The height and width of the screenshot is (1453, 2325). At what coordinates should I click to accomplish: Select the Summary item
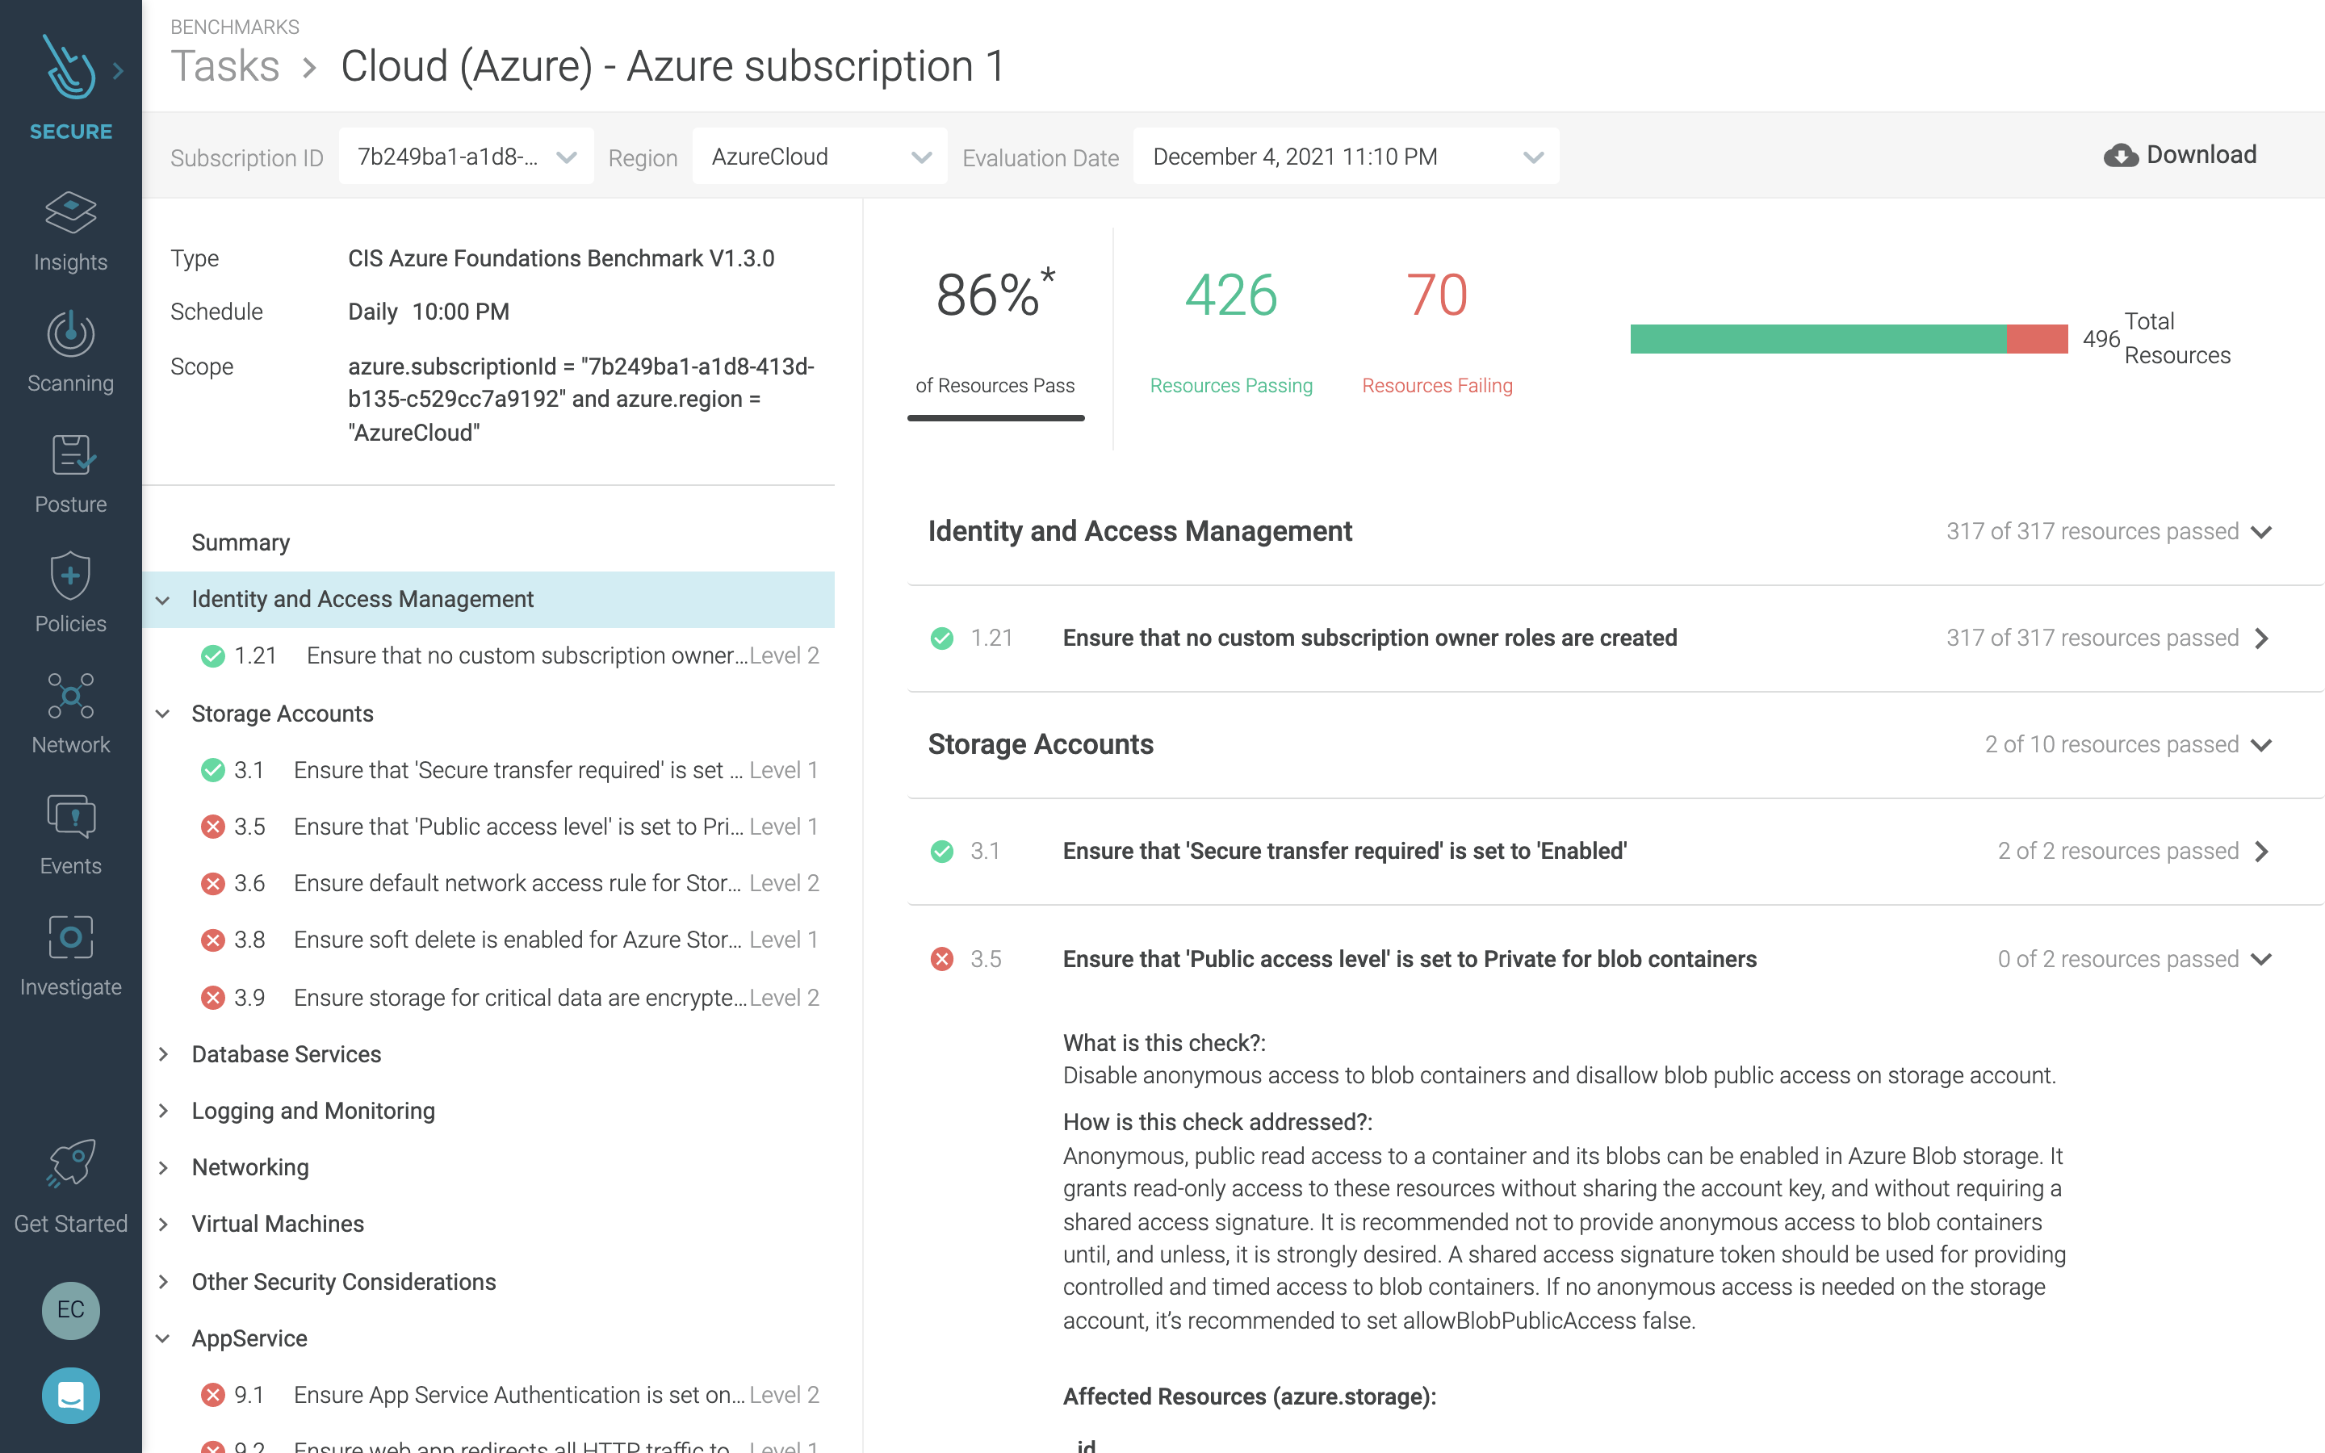click(x=241, y=541)
